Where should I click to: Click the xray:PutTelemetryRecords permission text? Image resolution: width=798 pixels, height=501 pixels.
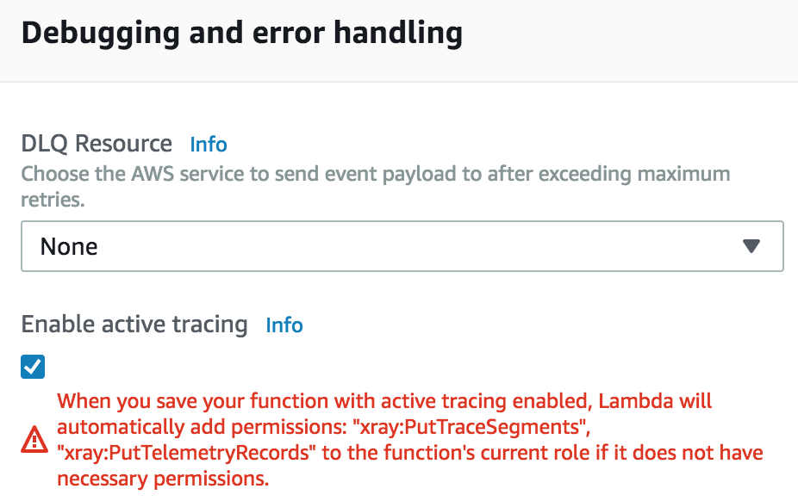184,453
